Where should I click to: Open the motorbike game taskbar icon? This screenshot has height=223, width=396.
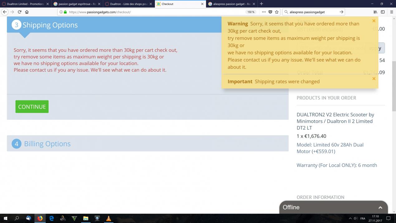tap(63, 218)
